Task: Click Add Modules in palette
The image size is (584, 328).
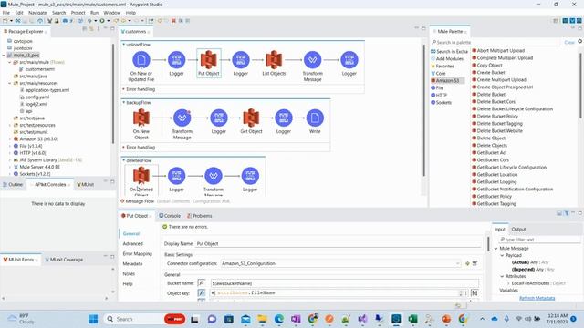Action: (x=447, y=58)
